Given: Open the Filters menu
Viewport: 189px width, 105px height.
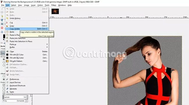Looking at the screenshot, I should (x=54, y=5).
